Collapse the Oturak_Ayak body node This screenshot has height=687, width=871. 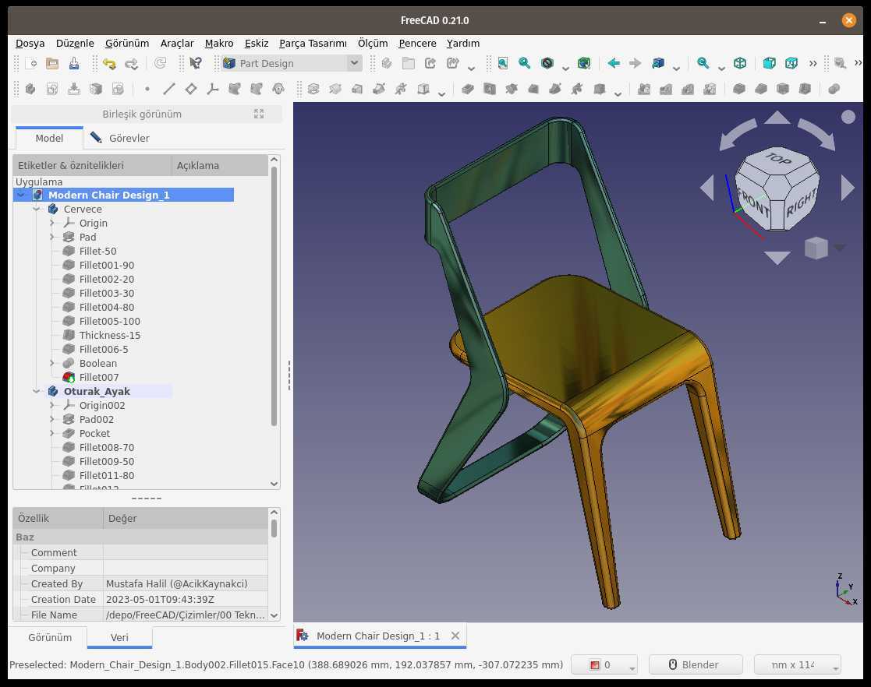click(37, 391)
